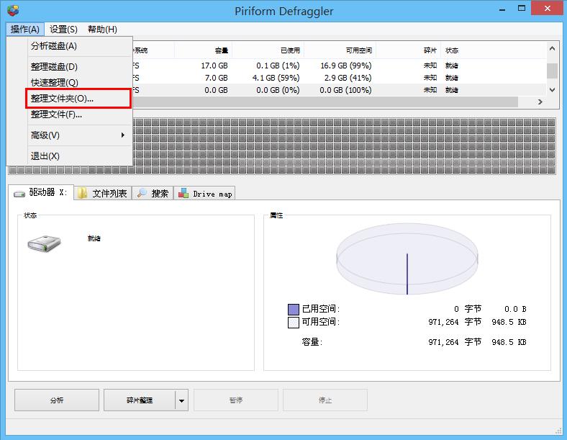The height and width of the screenshot is (440, 567).
Task: Select the drive row with 17.0 GB capacity
Action: pyautogui.click(x=338, y=66)
